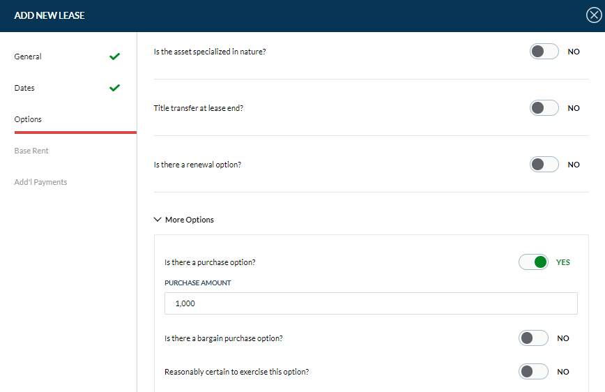This screenshot has height=392, width=605.
Task: Close the Add New Lease dialog
Action: click(594, 15)
